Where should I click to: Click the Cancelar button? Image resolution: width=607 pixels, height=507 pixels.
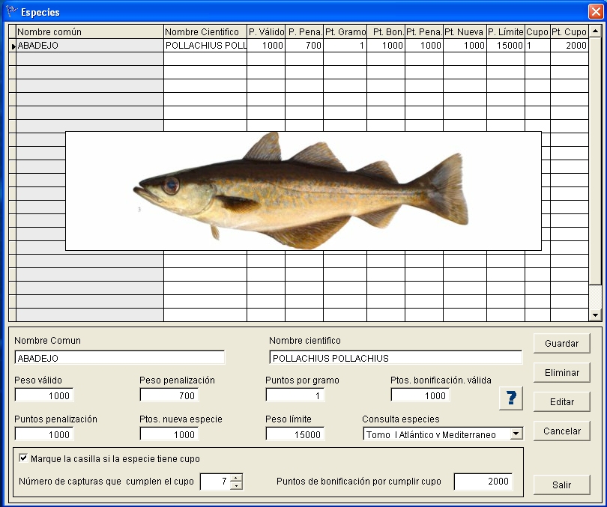(562, 431)
